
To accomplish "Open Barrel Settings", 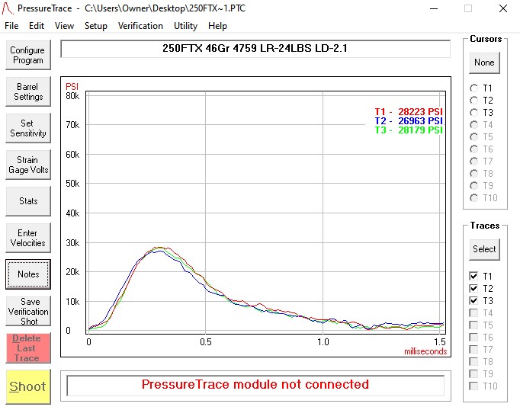I will coord(28,91).
